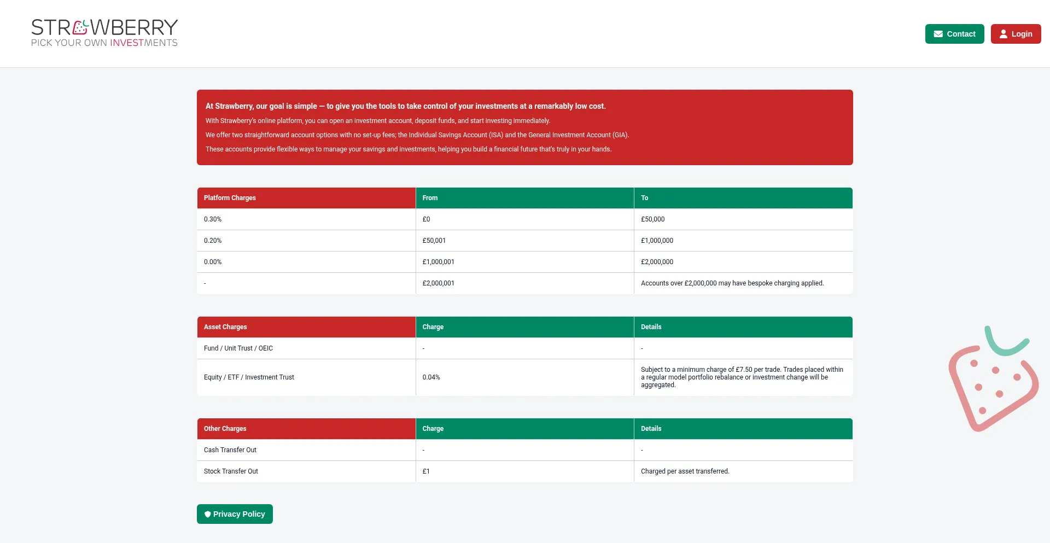Click the £2,000,000 To cell

pyautogui.click(x=743, y=262)
